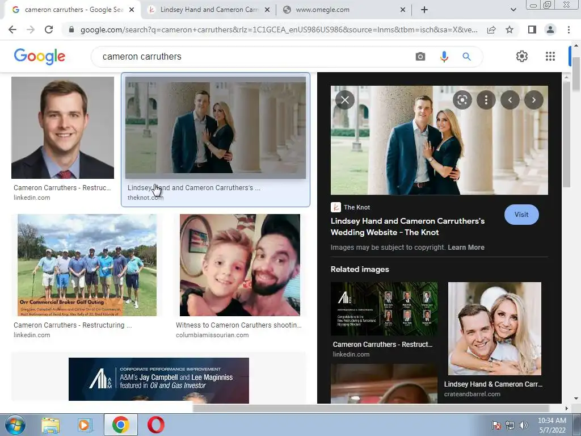Click the Chrome taskbar icon
This screenshot has width=581, height=436.
point(121,425)
